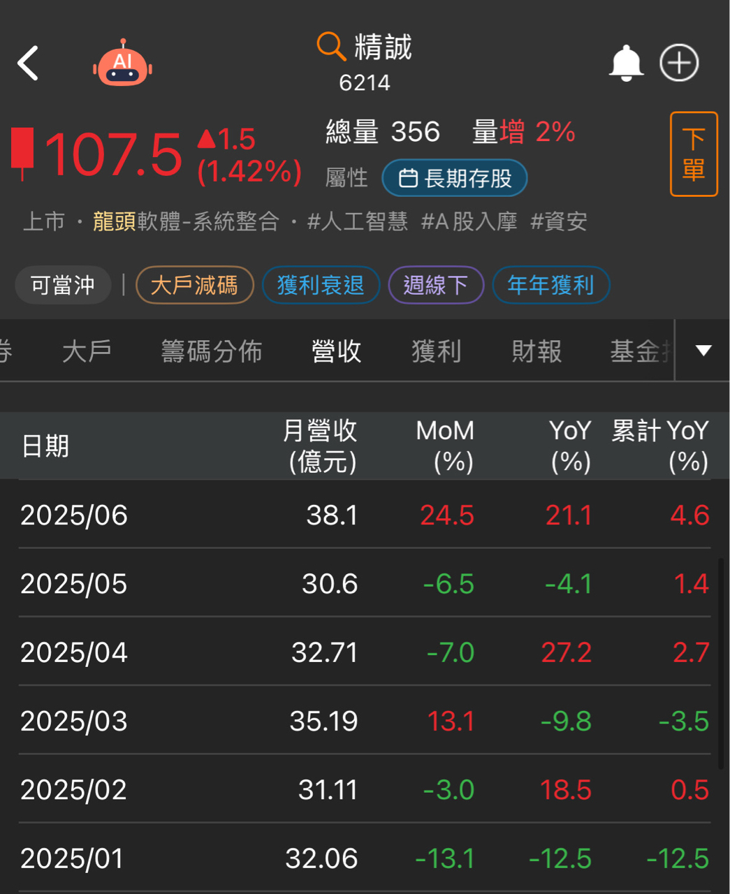
Task: Tap the orange search magnifier icon
Action: pyautogui.click(x=331, y=47)
